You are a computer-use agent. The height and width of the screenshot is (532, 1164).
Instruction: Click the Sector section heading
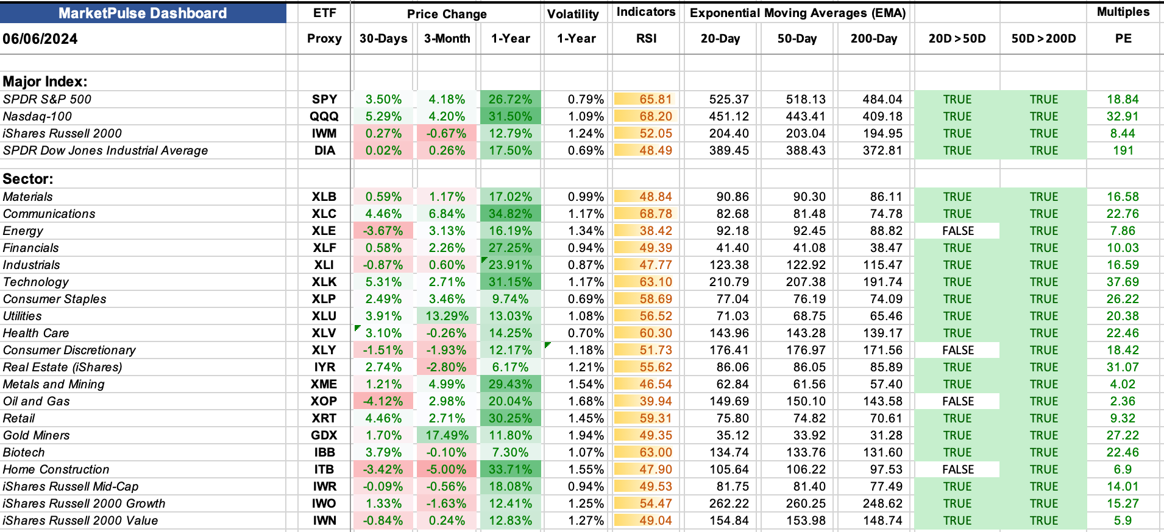(28, 179)
